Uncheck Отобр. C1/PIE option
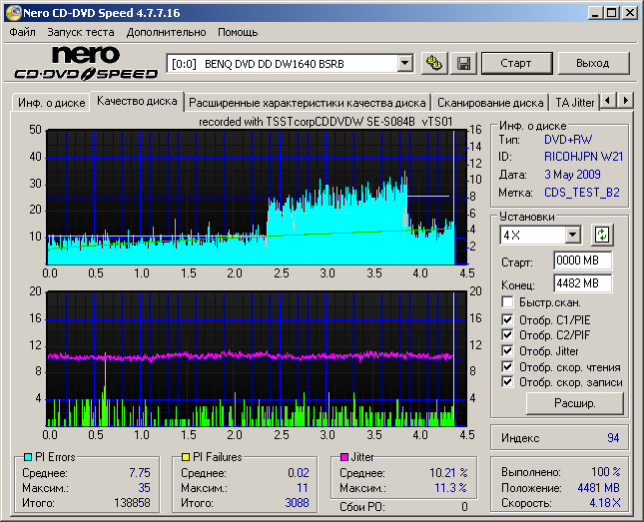The image size is (644, 522). 508,319
